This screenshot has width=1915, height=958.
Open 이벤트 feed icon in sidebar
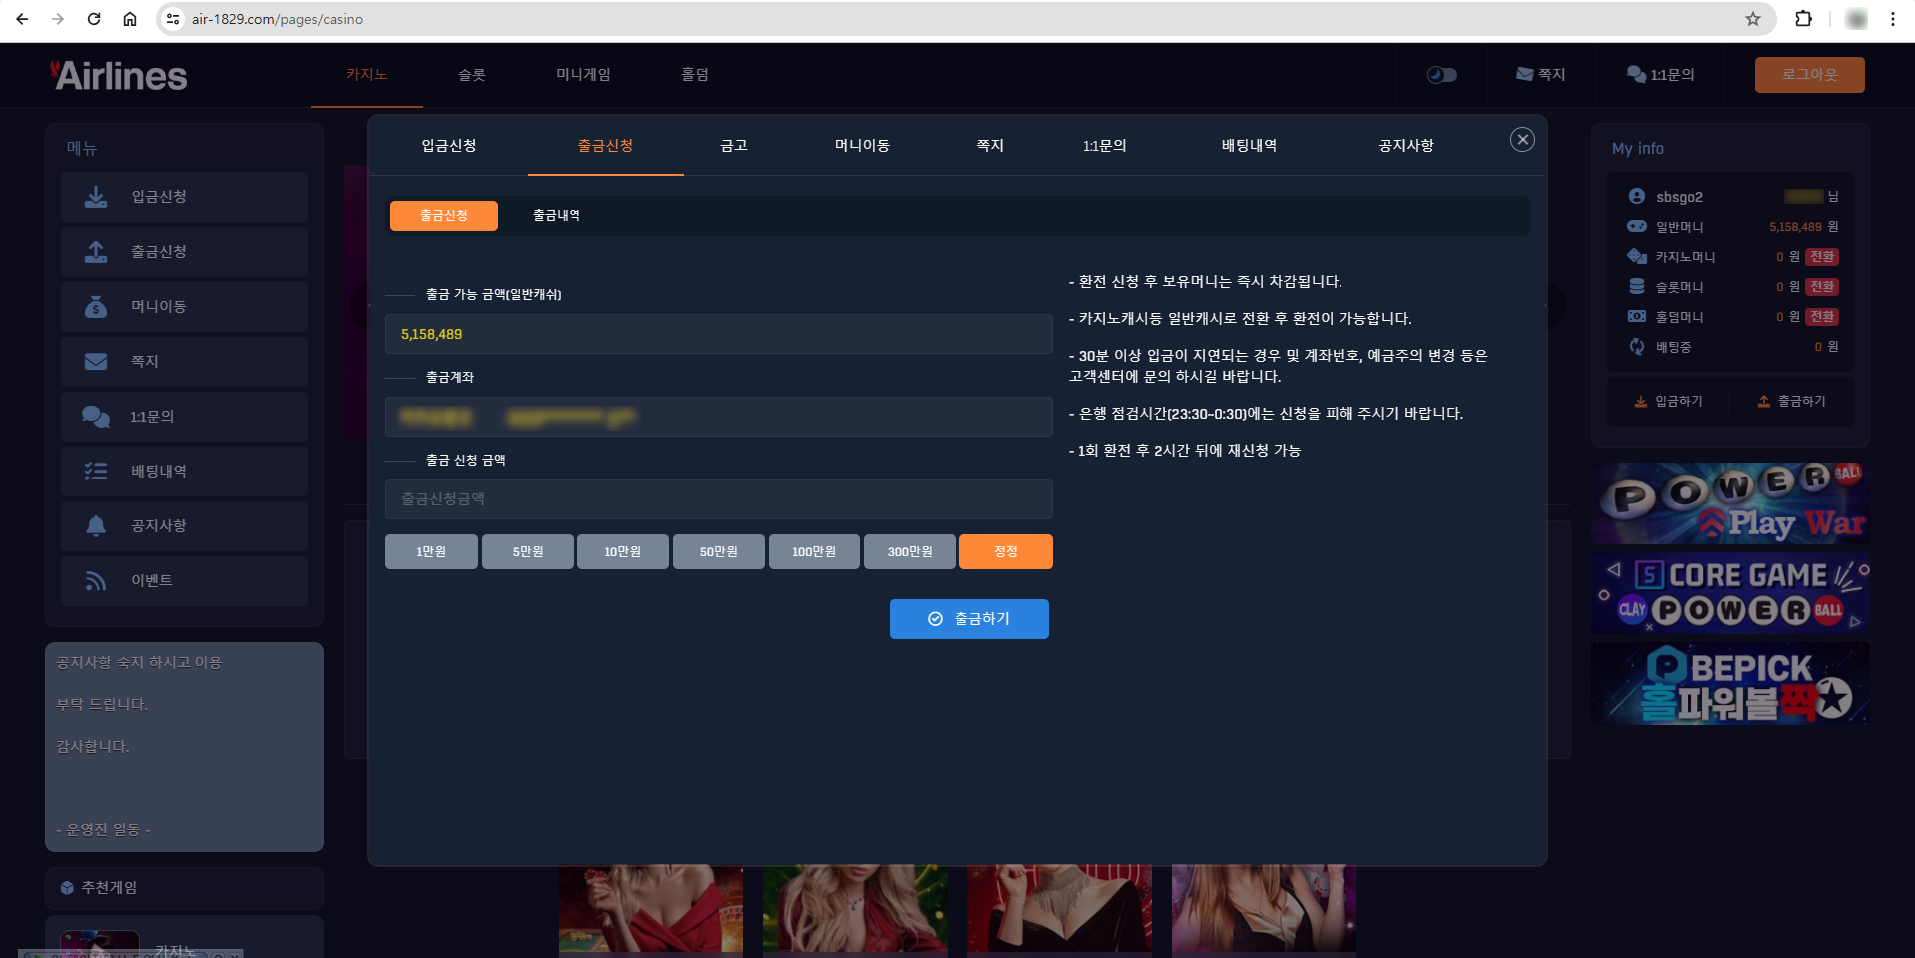96,581
